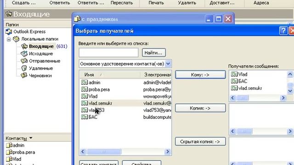This screenshot has height=165, width=294.
Task: Click the dialog help question mark button
Action: [283, 31]
